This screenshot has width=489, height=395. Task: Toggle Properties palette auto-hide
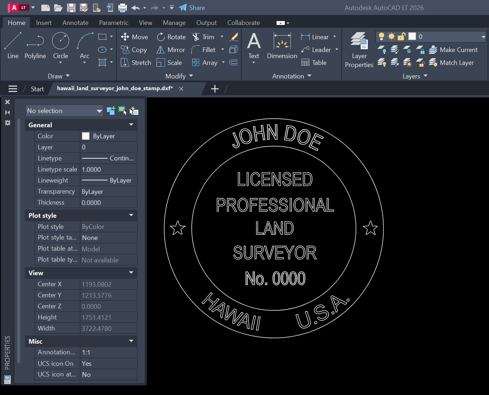tap(7, 112)
